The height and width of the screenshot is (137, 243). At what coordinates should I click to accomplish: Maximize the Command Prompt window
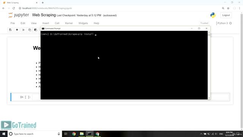[199, 29]
